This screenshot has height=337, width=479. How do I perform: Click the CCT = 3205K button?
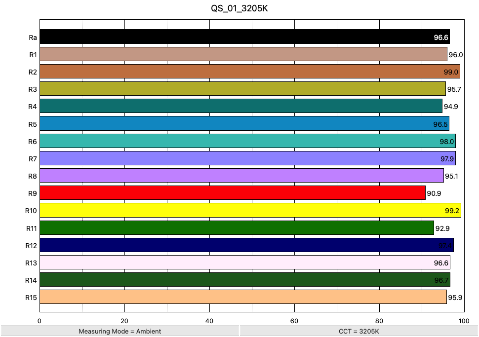tap(359, 331)
